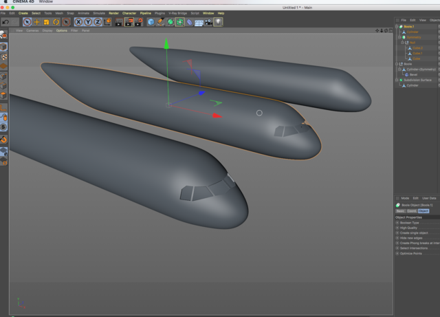Screen dimensions: 440x317
Task: Select the Move tool
Action: point(36,22)
